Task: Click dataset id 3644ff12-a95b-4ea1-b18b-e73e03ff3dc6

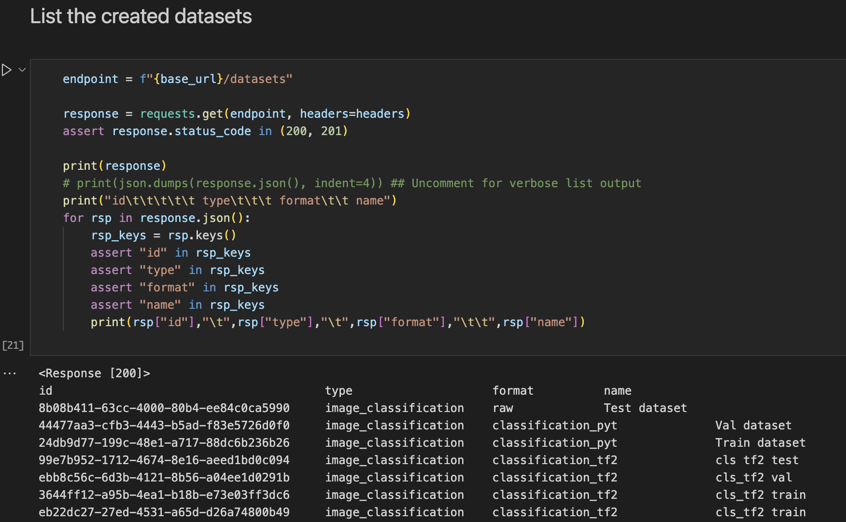Action: [164, 495]
